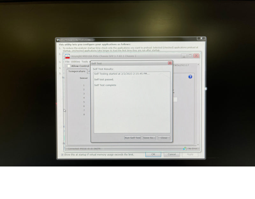
Task: Click the Configure X-Series Applications title icon
Action: [58, 40]
